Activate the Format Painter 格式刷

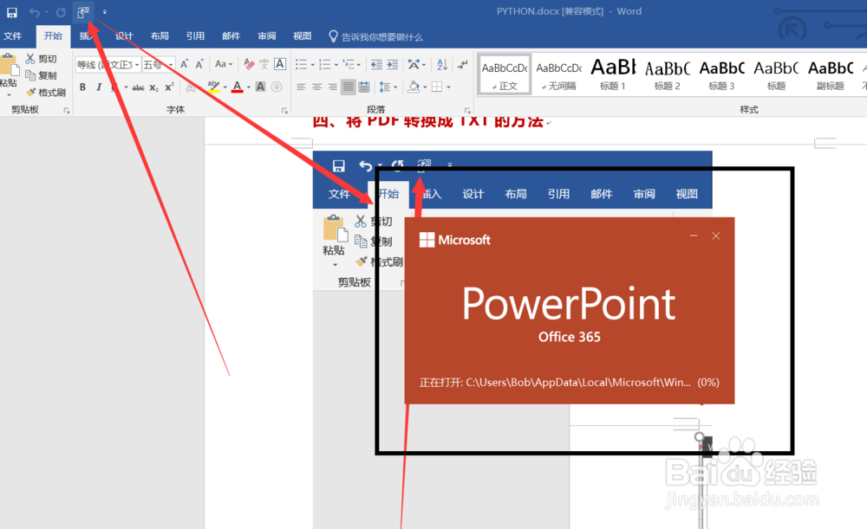coord(45,93)
